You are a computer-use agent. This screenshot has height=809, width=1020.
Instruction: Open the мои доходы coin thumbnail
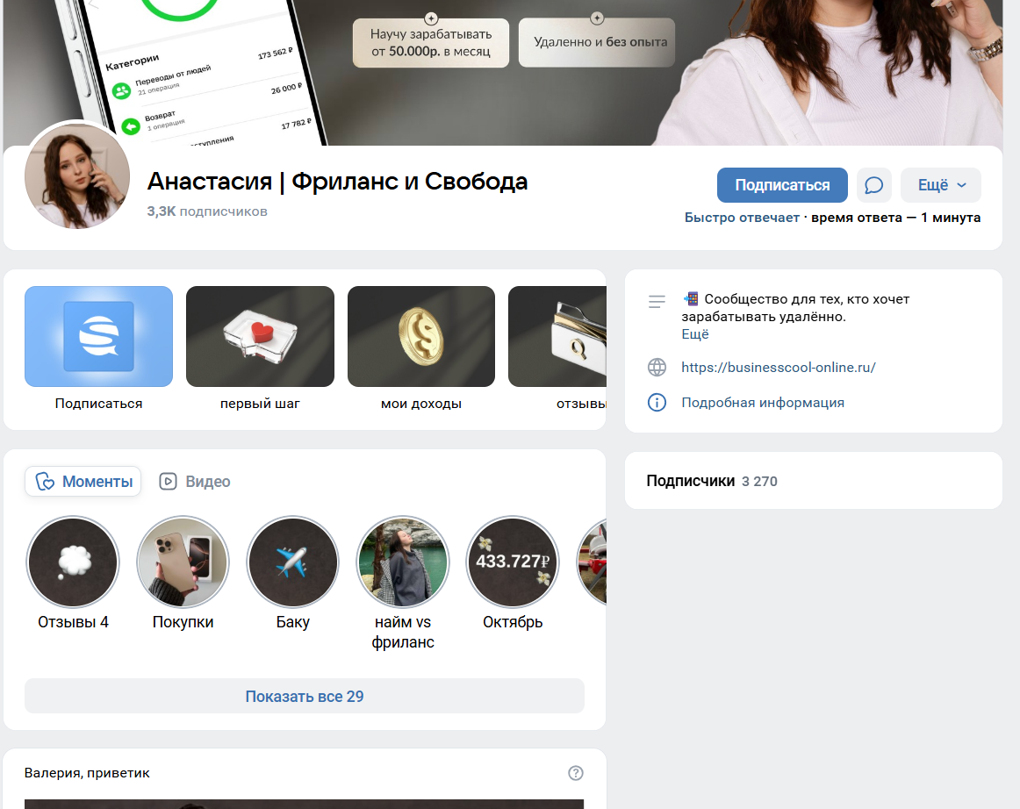click(x=421, y=337)
